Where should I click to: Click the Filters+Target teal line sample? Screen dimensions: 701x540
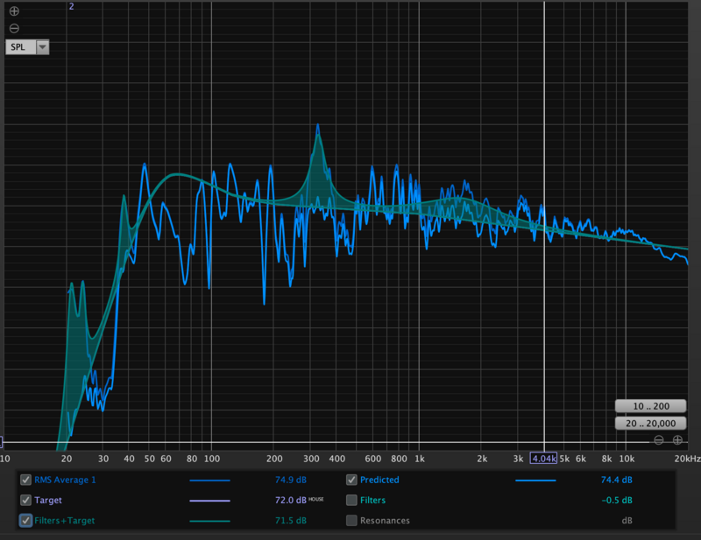[210, 521]
